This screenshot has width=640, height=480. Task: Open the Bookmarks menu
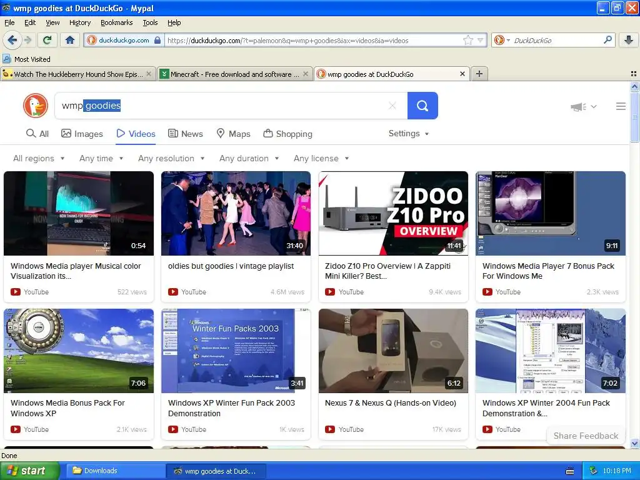[x=116, y=22]
